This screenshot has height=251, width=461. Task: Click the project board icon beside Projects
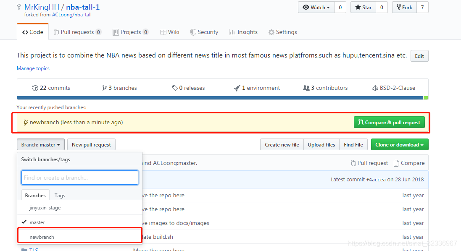(116, 32)
